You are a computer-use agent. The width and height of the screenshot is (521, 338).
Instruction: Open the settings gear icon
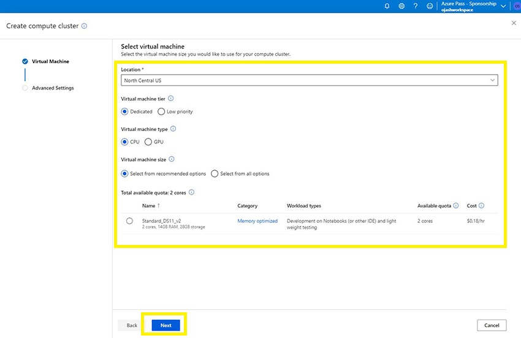click(x=401, y=6)
